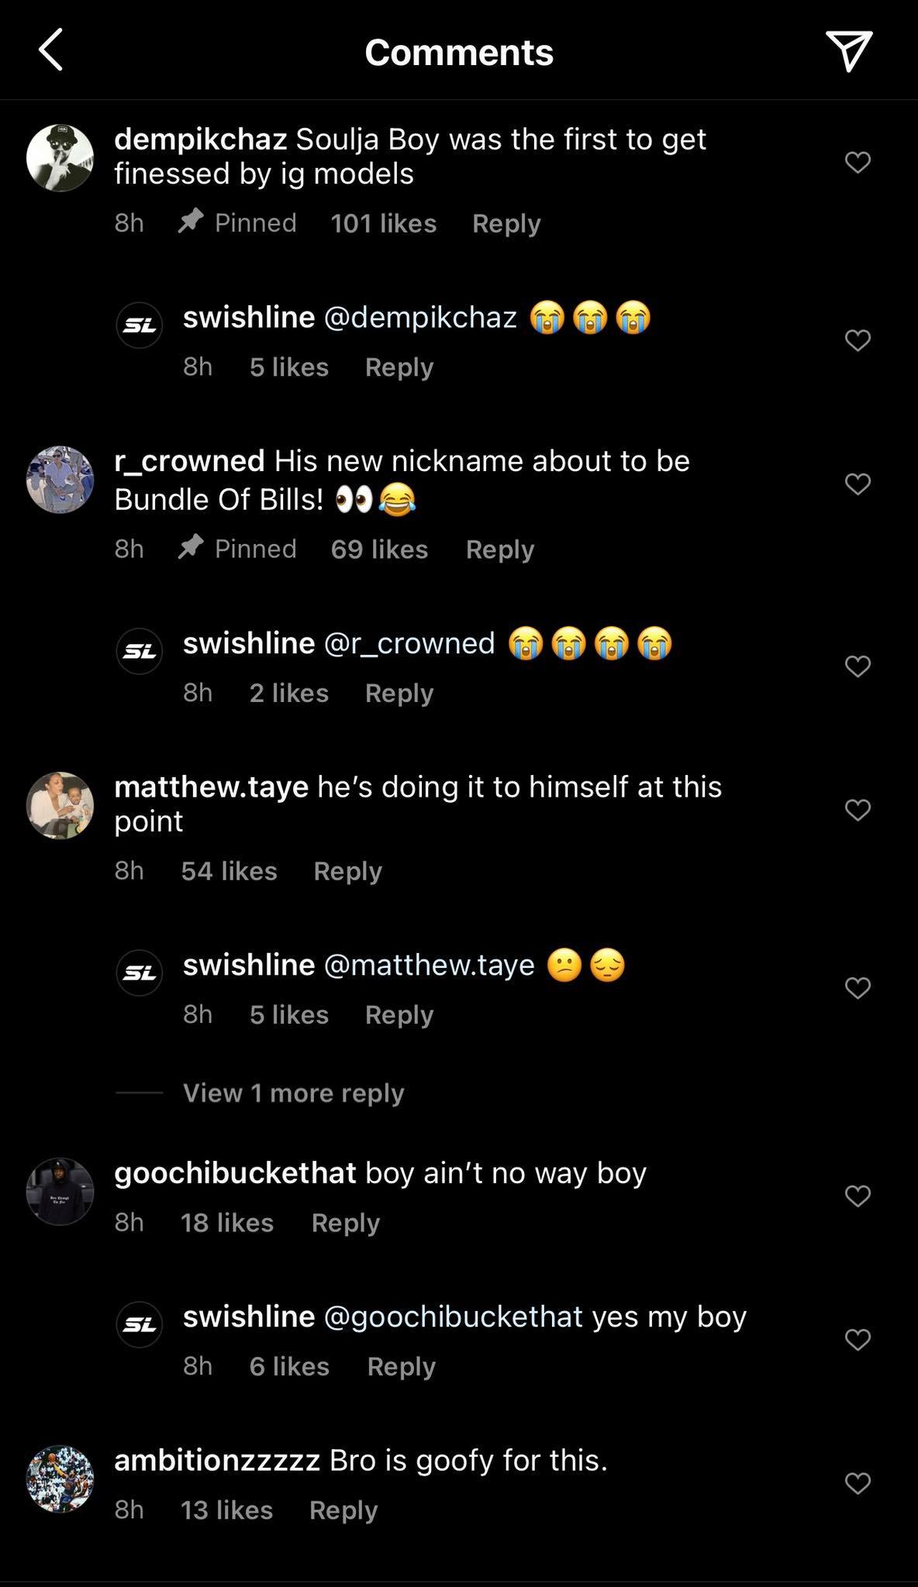This screenshot has width=918, height=1587.
Task: Heart swishline's reply to dempikchaz
Action: [857, 340]
